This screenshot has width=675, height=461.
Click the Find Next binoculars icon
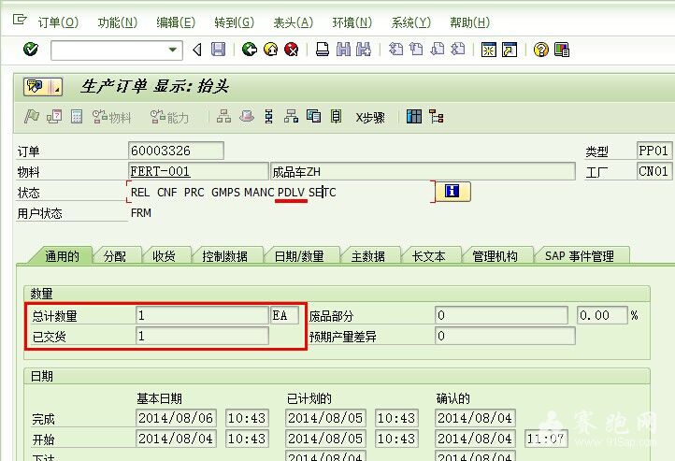pyautogui.click(x=364, y=50)
